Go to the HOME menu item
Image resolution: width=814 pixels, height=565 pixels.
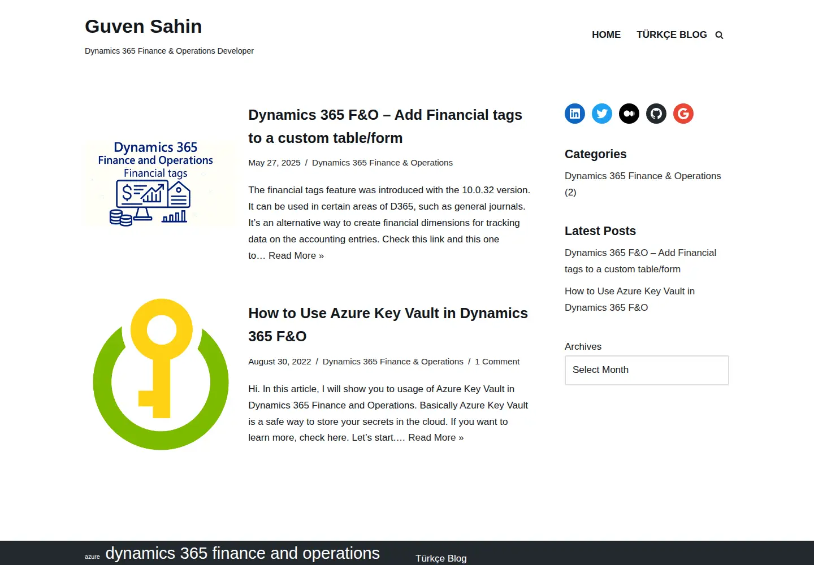[x=606, y=34]
